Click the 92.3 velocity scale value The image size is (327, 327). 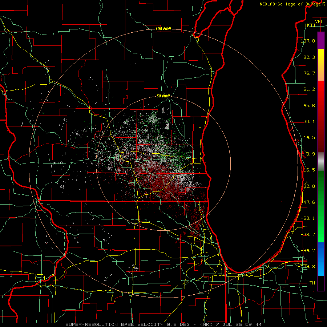[309, 57]
